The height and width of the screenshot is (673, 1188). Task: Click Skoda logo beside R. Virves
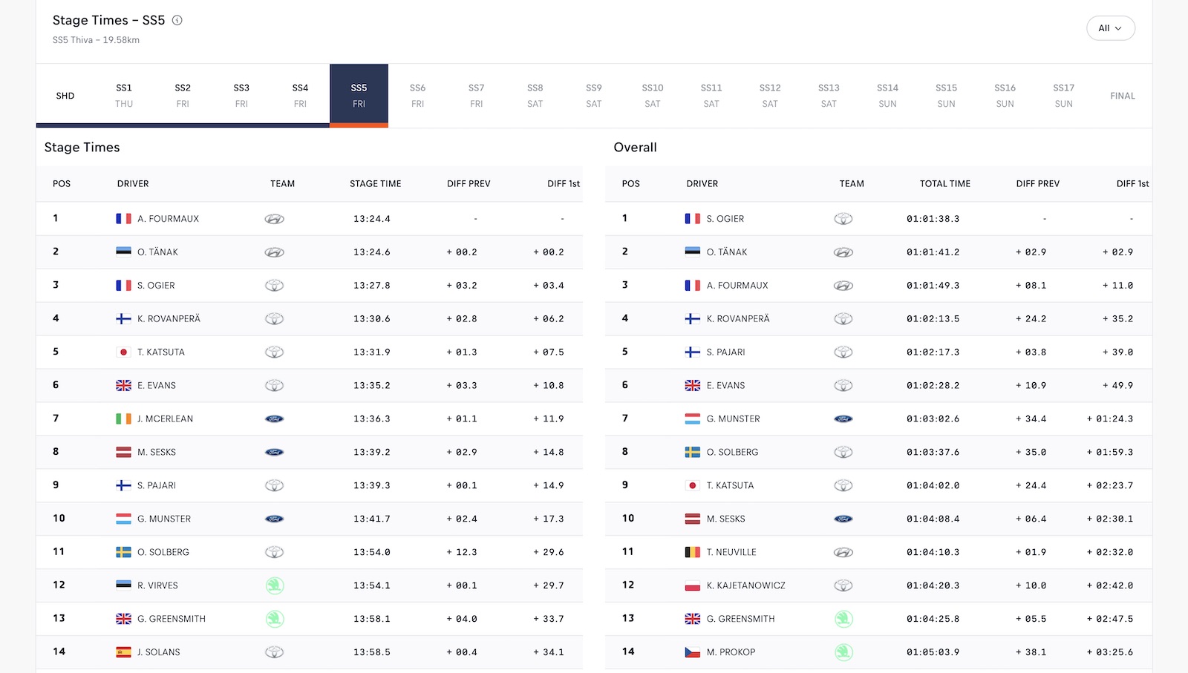(x=275, y=585)
